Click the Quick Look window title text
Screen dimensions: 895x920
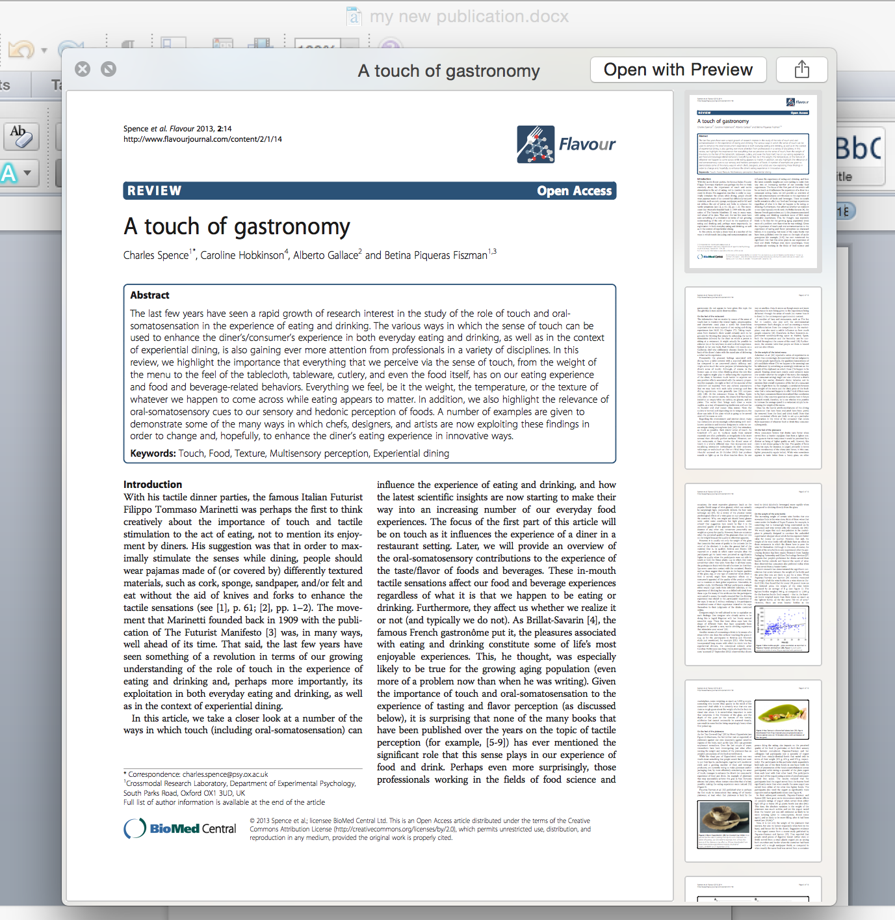448,70
